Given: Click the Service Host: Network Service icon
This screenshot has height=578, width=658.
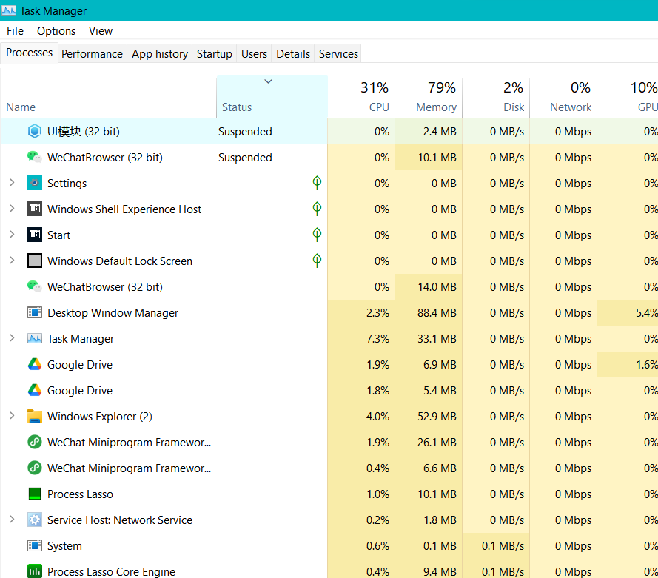Looking at the screenshot, I should click(34, 520).
